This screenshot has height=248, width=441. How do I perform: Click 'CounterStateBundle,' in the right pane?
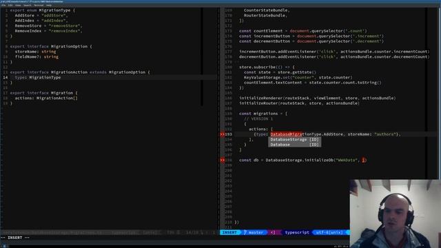[x=267, y=10]
